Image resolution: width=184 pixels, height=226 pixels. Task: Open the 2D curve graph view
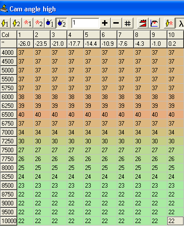pos(154,23)
